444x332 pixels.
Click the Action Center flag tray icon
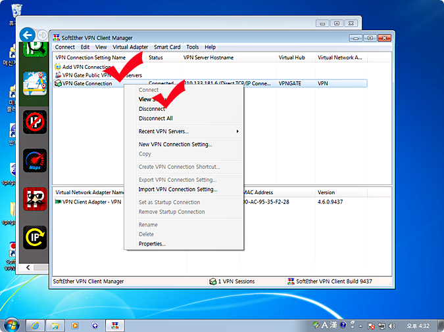click(x=371, y=326)
